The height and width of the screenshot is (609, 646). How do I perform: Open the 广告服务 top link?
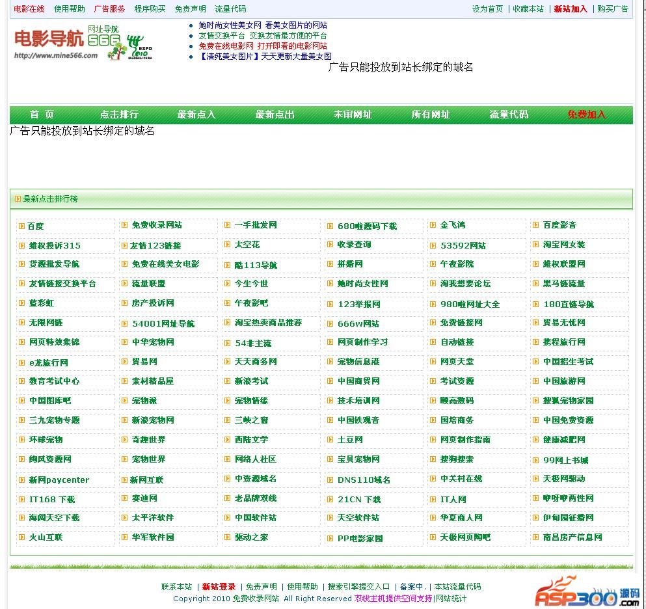[109, 9]
